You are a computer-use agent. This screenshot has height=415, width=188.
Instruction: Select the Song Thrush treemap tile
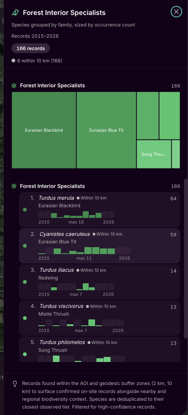(x=154, y=154)
